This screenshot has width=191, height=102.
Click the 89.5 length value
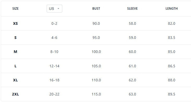point(171,94)
